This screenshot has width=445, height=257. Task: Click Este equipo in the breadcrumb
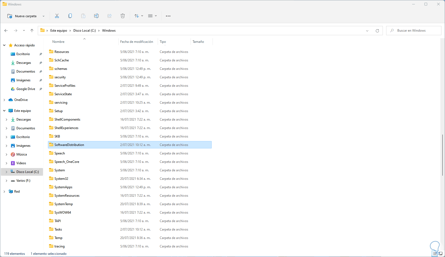coord(59,31)
